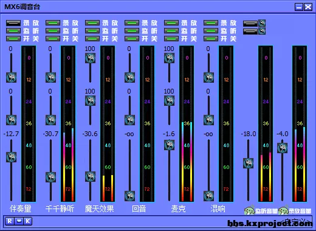Click speaker icon beside upper master switch
Image resolution: width=316 pixels, height=231 pixels.
262,23
